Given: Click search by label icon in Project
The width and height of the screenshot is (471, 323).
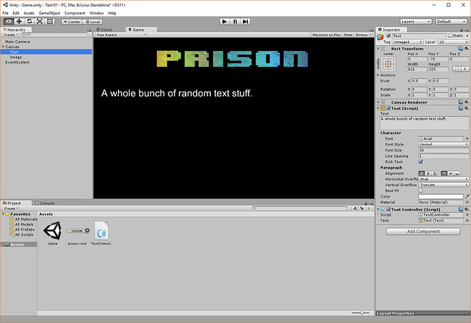Looking at the screenshot, I should point(362,208).
